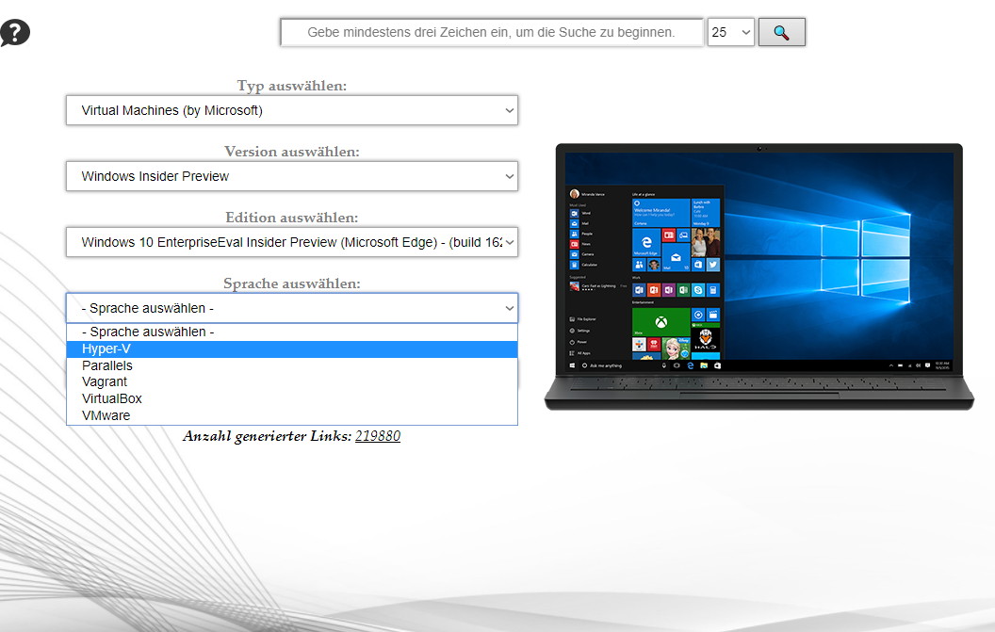The height and width of the screenshot is (632, 995).
Task: Select Vagrant from the list
Action: click(292, 382)
